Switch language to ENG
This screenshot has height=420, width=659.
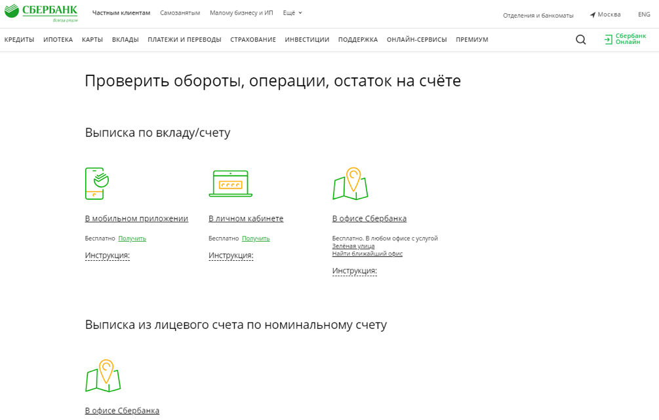click(643, 14)
